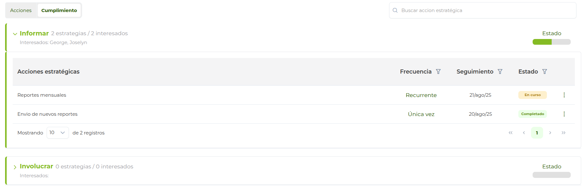Jump to the last page of records
The image size is (585, 189).
(x=563, y=133)
